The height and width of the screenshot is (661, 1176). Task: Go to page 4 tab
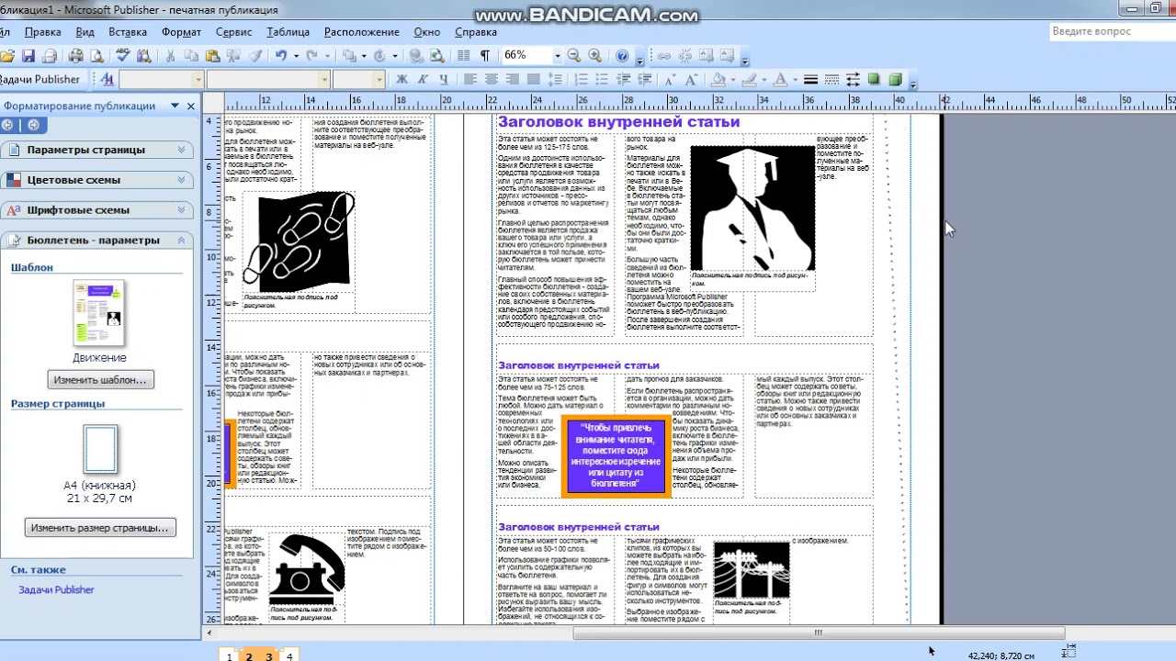click(x=288, y=656)
